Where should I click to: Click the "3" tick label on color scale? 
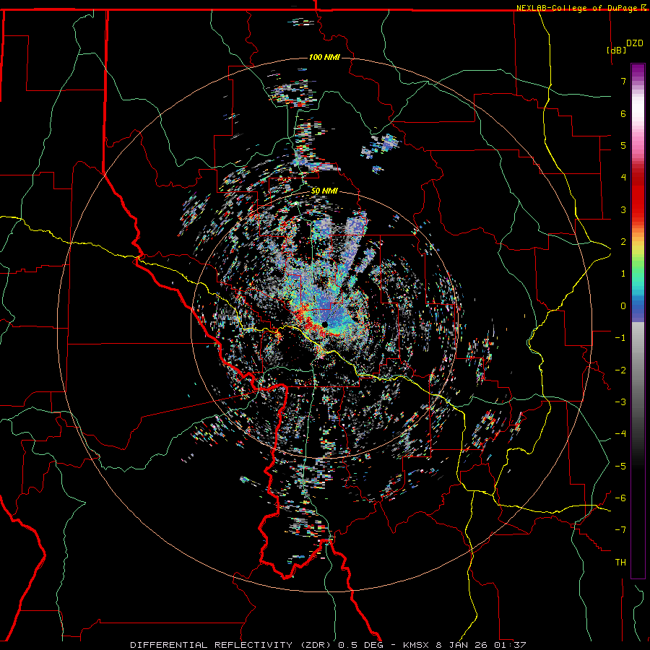pyautogui.click(x=623, y=209)
